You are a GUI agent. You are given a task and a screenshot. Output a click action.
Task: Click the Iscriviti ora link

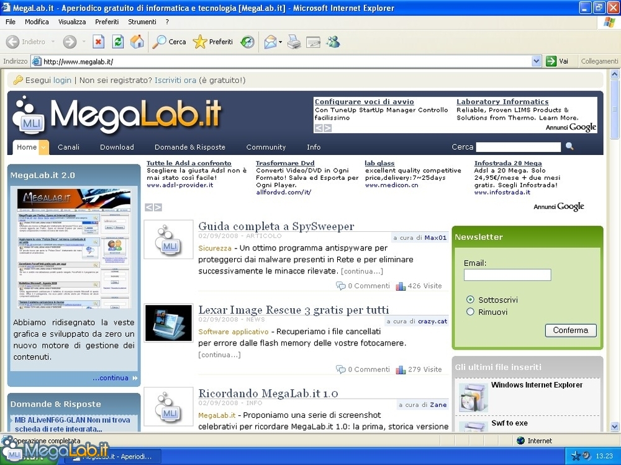pyautogui.click(x=176, y=80)
